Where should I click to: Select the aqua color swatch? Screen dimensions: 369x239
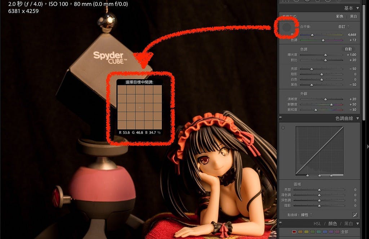pos(319,232)
